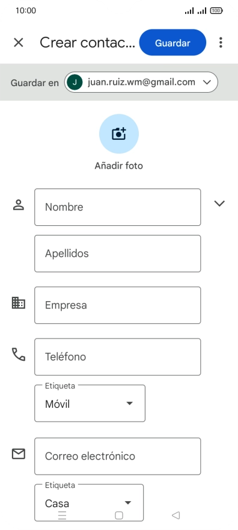Open the Móvil phone label dropdown
238x530 pixels.
(90, 404)
